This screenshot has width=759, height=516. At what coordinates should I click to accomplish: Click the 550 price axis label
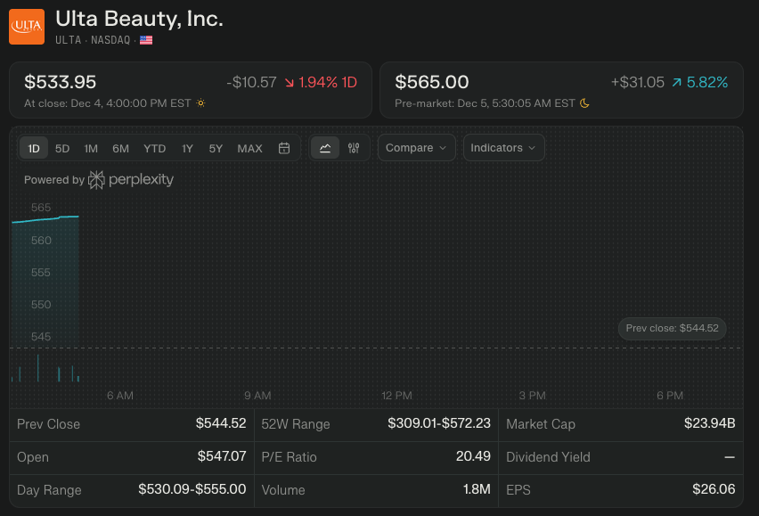click(x=41, y=305)
